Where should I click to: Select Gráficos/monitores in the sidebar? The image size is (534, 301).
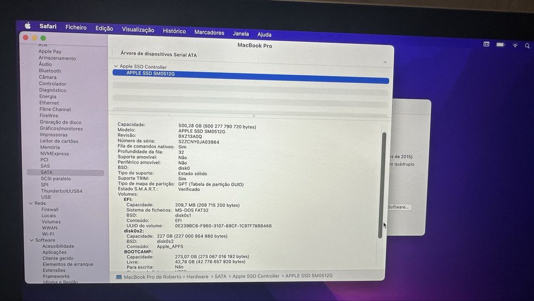[61, 128]
